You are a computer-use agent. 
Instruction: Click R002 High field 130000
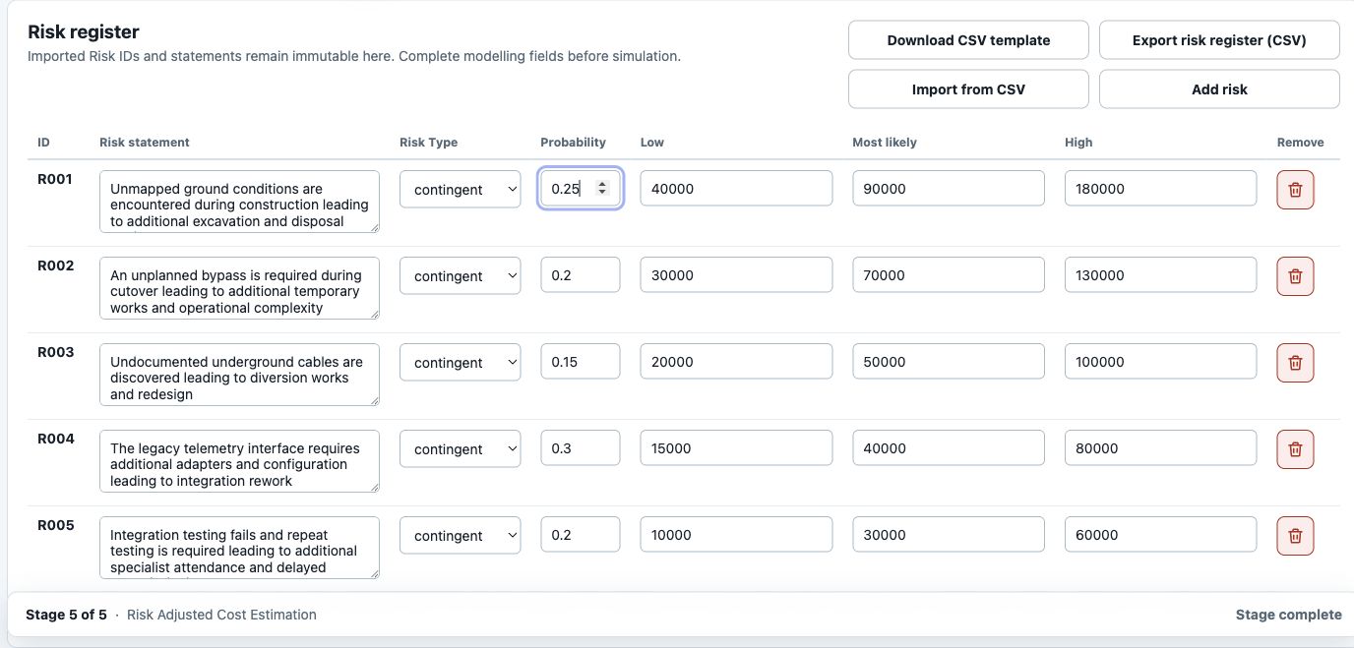point(1160,275)
